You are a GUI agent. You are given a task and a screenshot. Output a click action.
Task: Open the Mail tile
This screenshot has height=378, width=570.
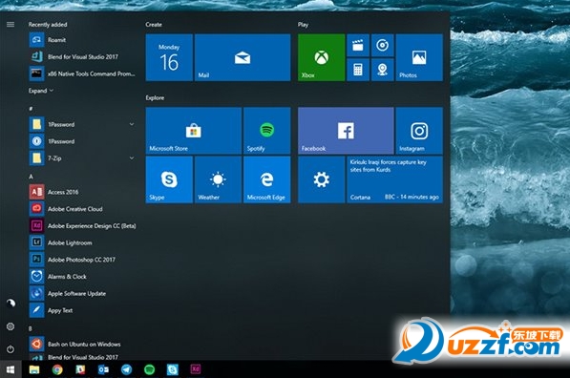click(243, 57)
